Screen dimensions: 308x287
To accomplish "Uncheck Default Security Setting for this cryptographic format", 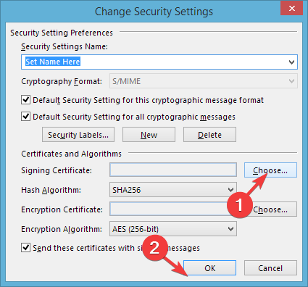I will [x=25, y=100].
